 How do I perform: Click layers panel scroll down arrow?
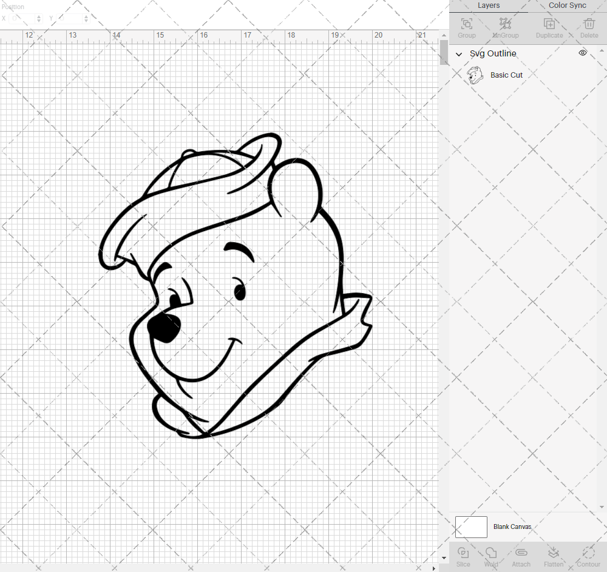[601, 507]
